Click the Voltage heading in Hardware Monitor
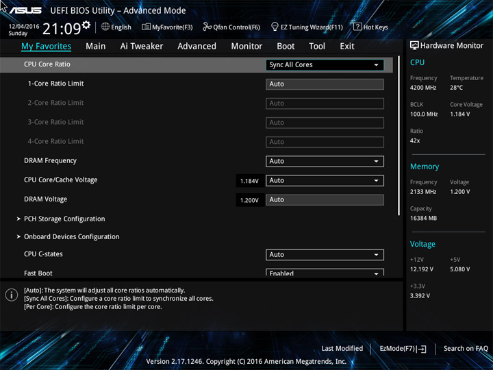493x370 pixels. click(x=422, y=244)
